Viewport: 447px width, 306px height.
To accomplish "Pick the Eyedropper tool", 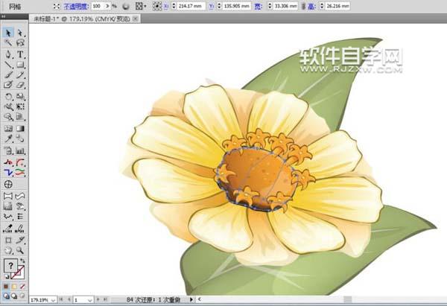I will (x=8, y=138).
